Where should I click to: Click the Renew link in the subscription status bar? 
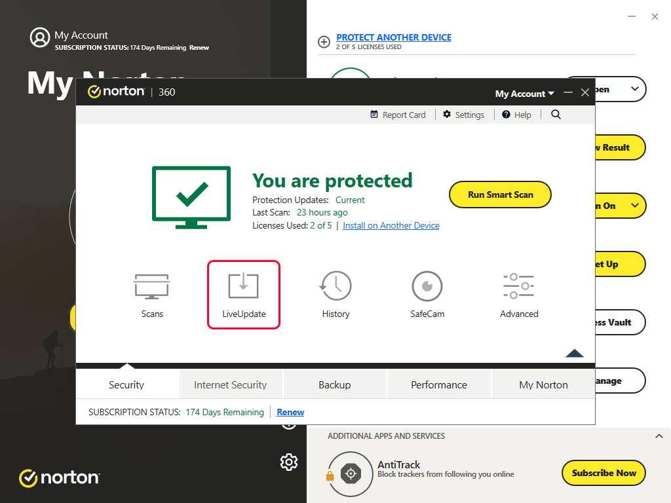coord(290,412)
